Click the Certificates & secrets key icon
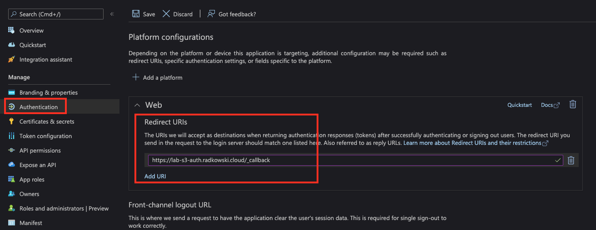 [12, 121]
